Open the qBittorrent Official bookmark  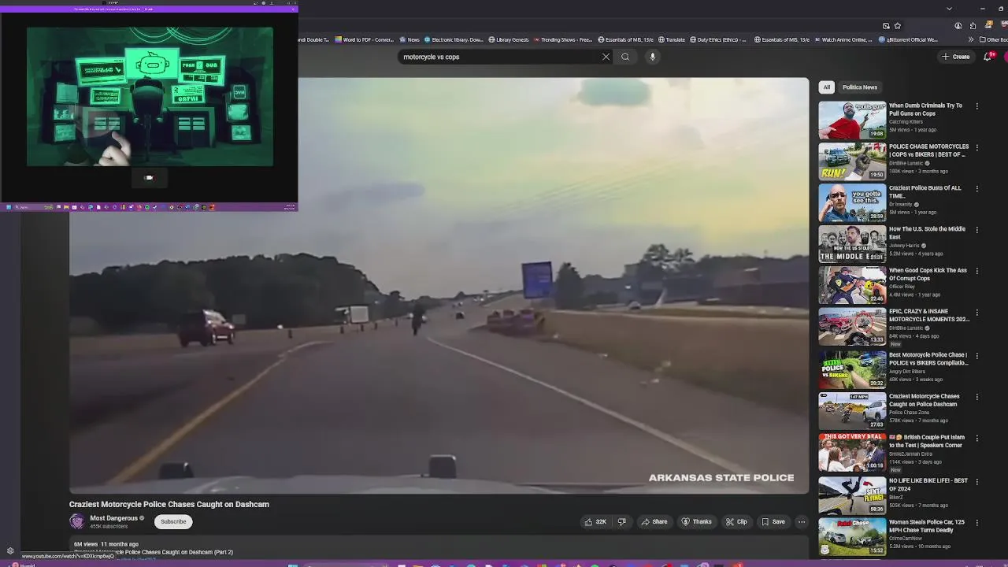[x=908, y=39]
